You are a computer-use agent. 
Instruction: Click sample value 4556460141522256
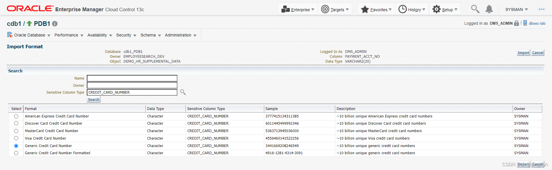282,138
